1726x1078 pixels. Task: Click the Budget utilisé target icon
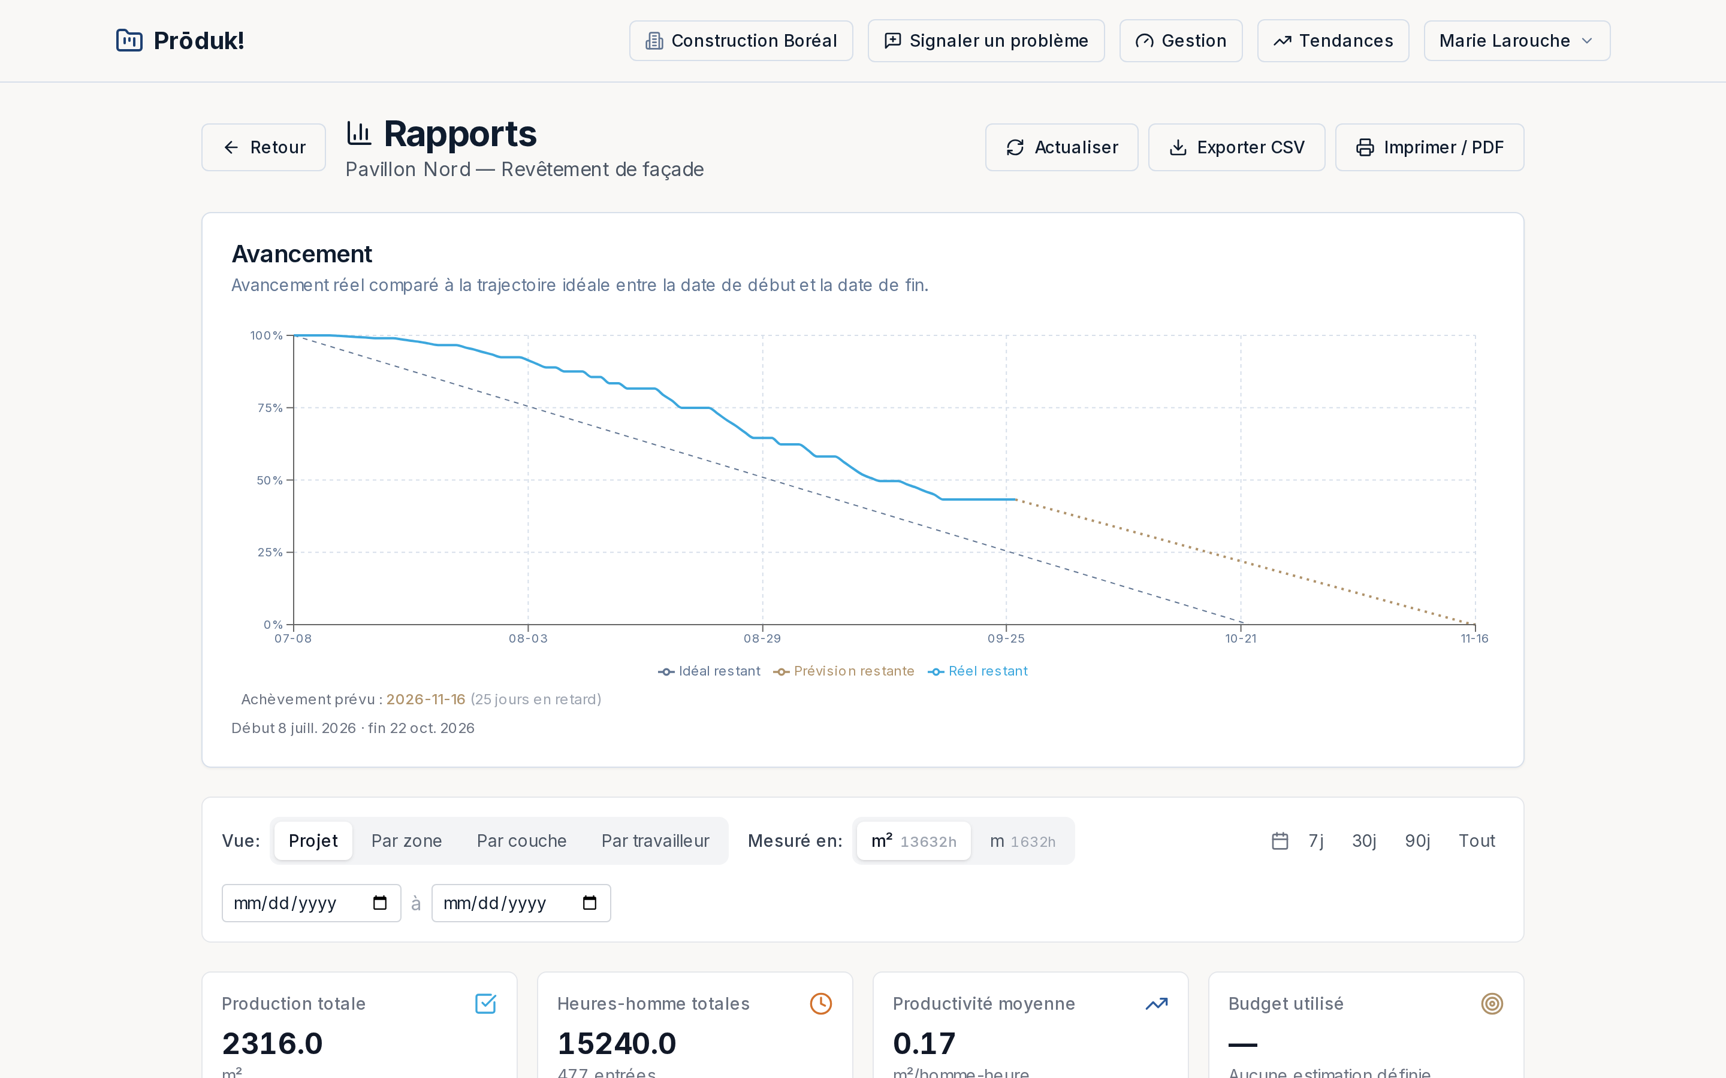click(x=1492, y=1003)
